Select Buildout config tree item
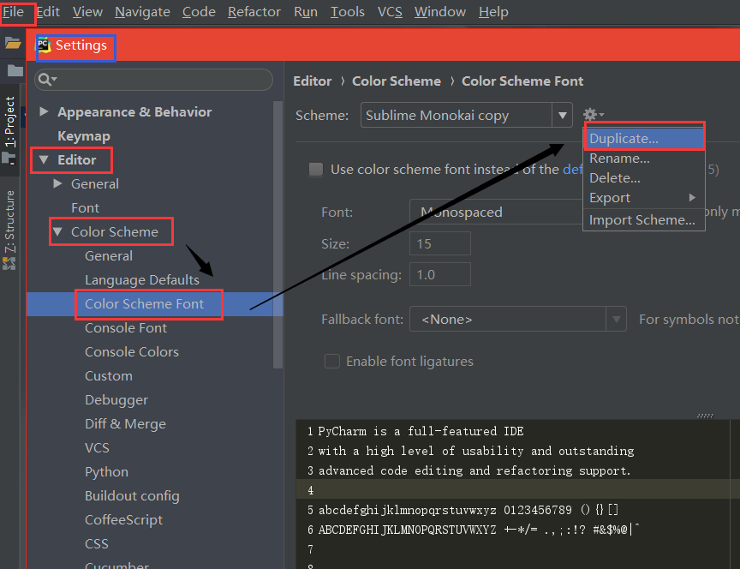740x569 pixels. coord(132,496)
